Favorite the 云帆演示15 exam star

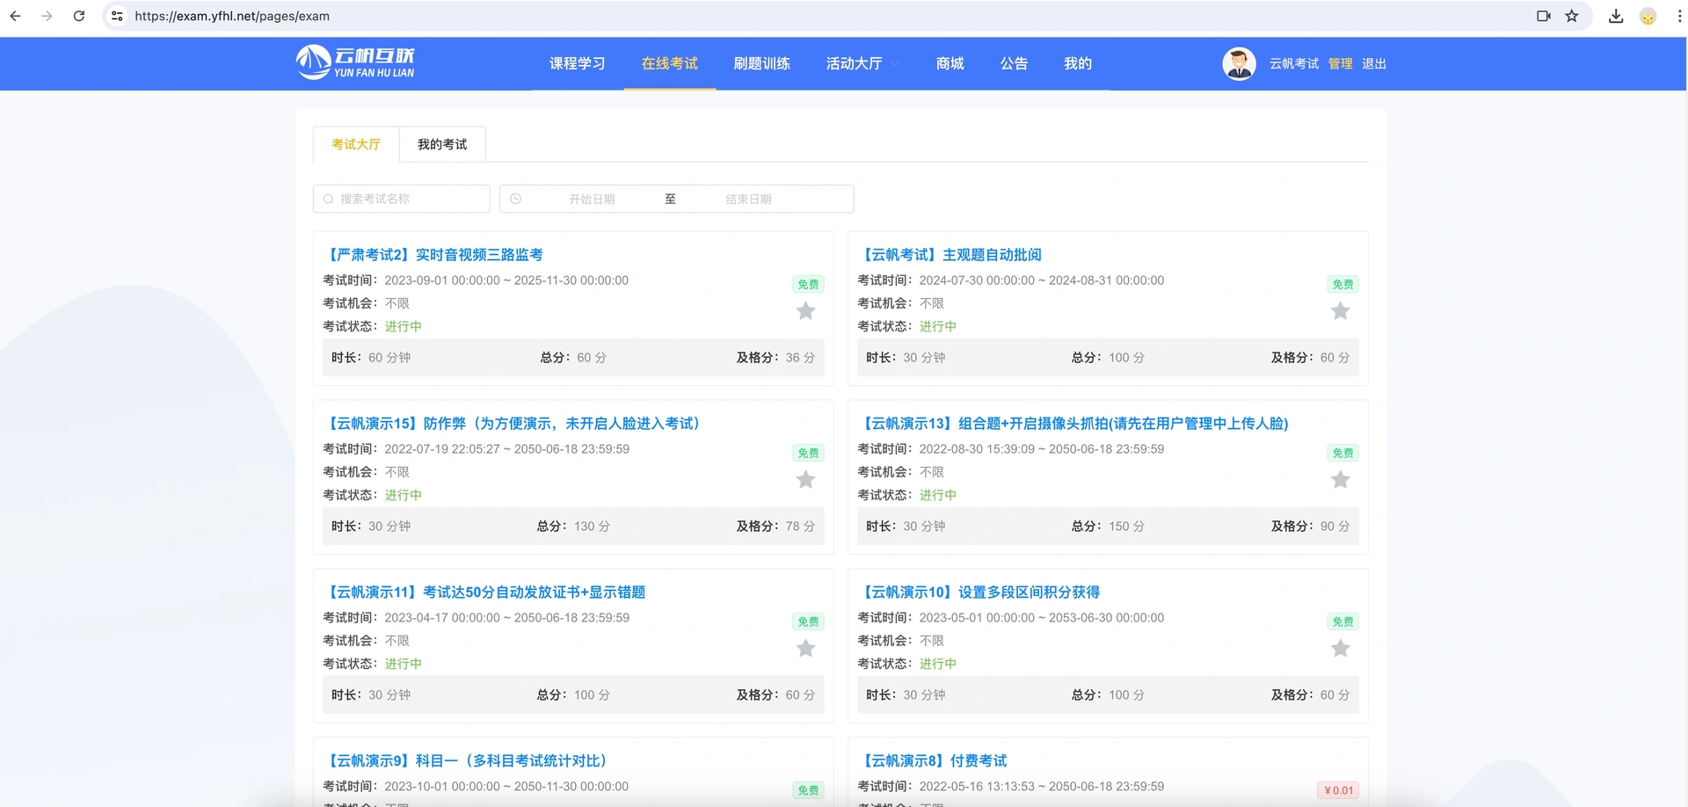pos(805,479)
